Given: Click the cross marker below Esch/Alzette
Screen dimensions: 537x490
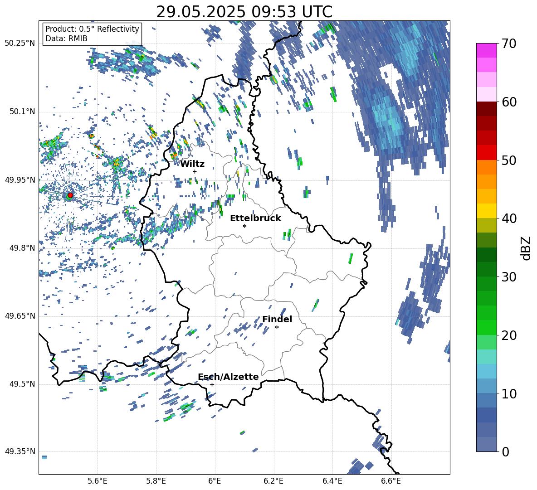Looking at the screenshot, I should click(x=212, y=384).
